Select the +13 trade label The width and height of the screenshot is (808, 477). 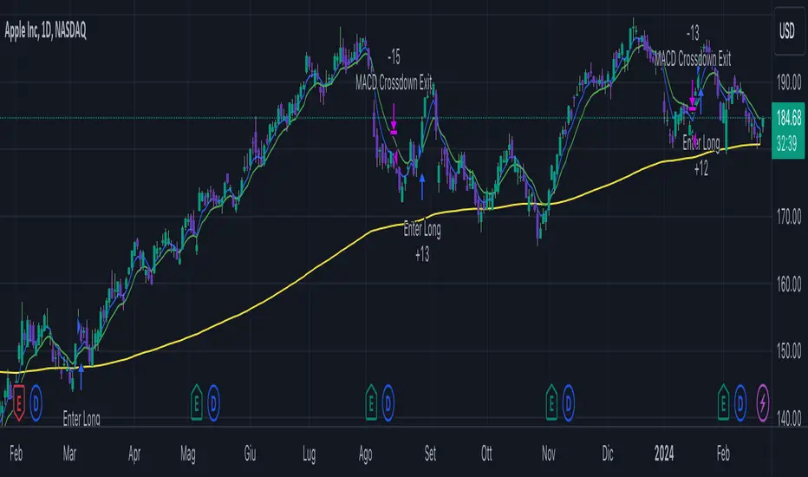422,254
